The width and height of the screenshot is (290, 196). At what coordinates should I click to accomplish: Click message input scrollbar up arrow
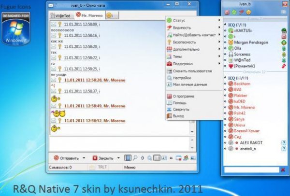[192, 140]
